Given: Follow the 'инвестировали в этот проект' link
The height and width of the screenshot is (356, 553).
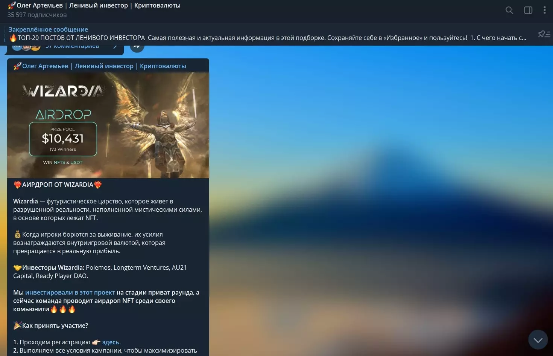Looking at the screenshot, I should coord(70,292).
